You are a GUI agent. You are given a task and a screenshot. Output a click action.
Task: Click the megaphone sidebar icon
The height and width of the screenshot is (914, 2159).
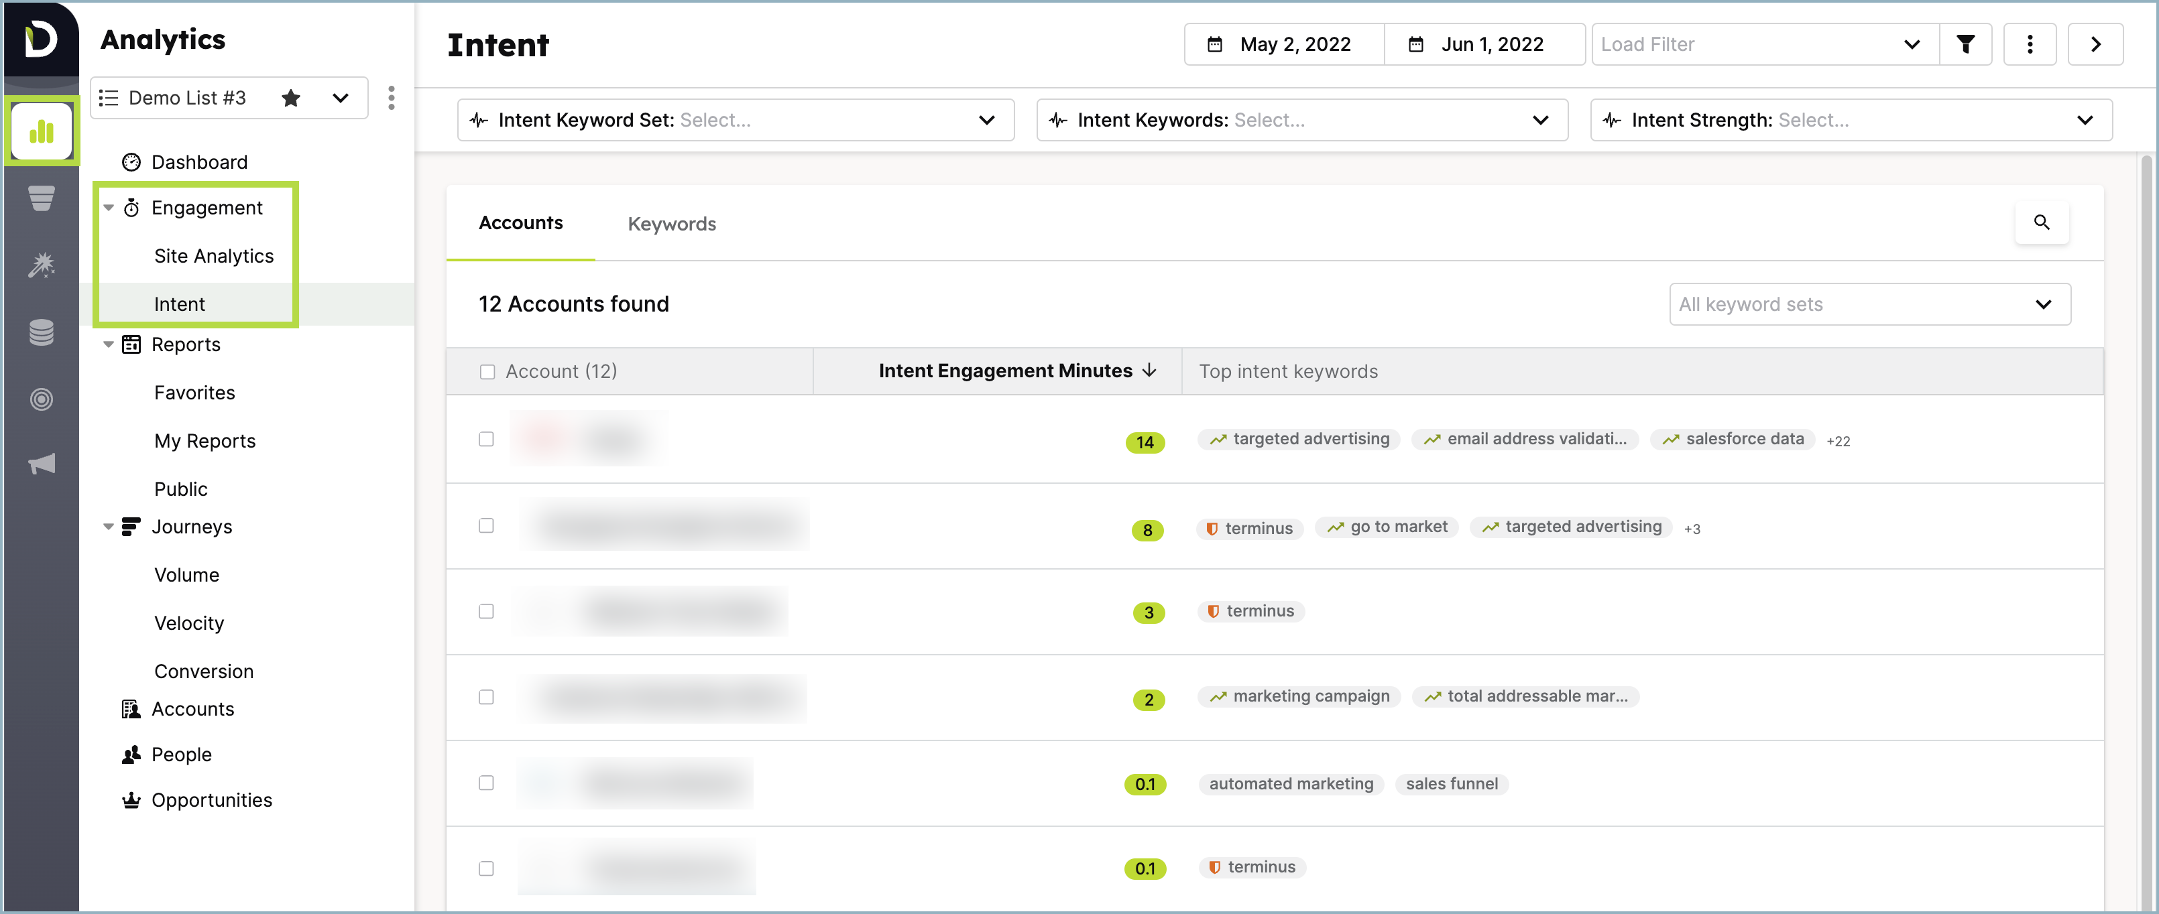[x=41, y=464]
